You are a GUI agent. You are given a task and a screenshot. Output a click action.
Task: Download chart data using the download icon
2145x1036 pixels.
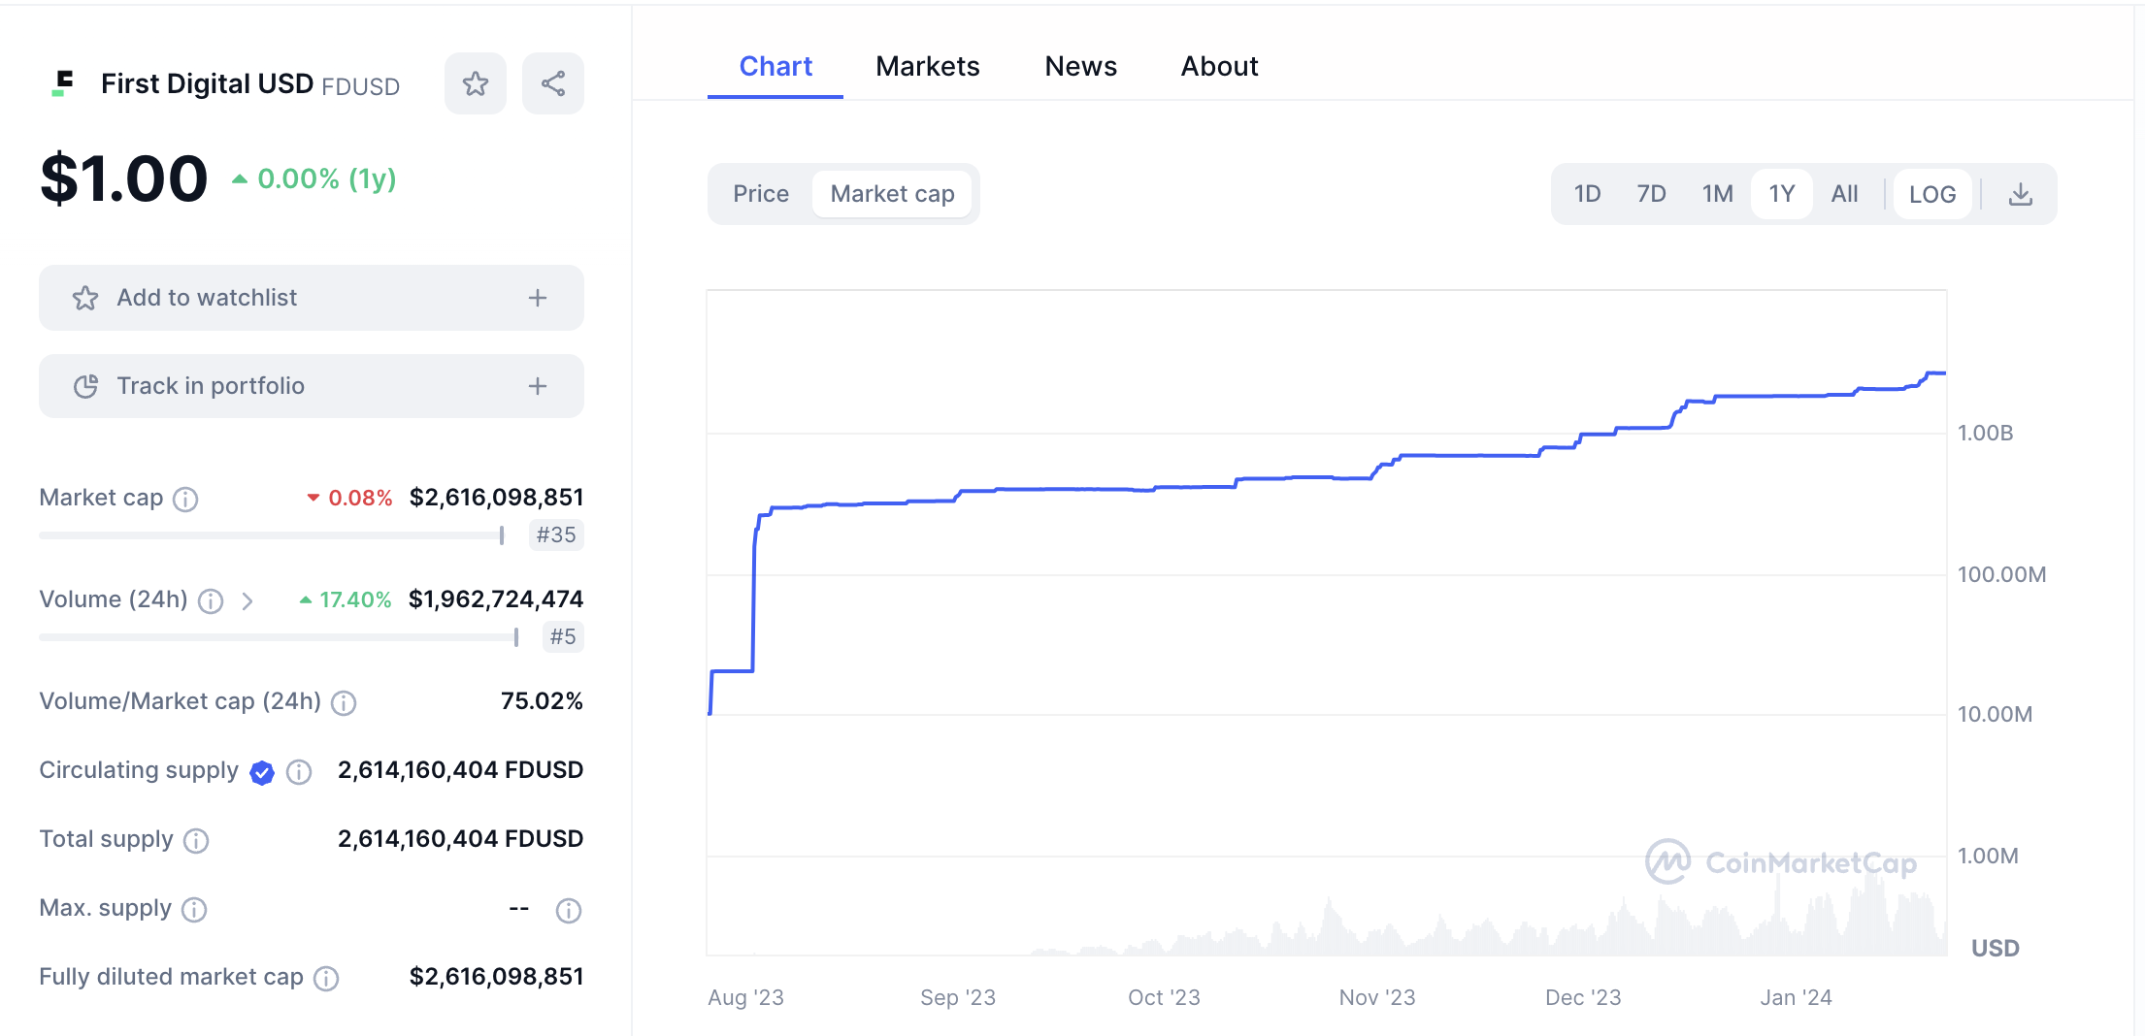click(x=2020, y=195)
